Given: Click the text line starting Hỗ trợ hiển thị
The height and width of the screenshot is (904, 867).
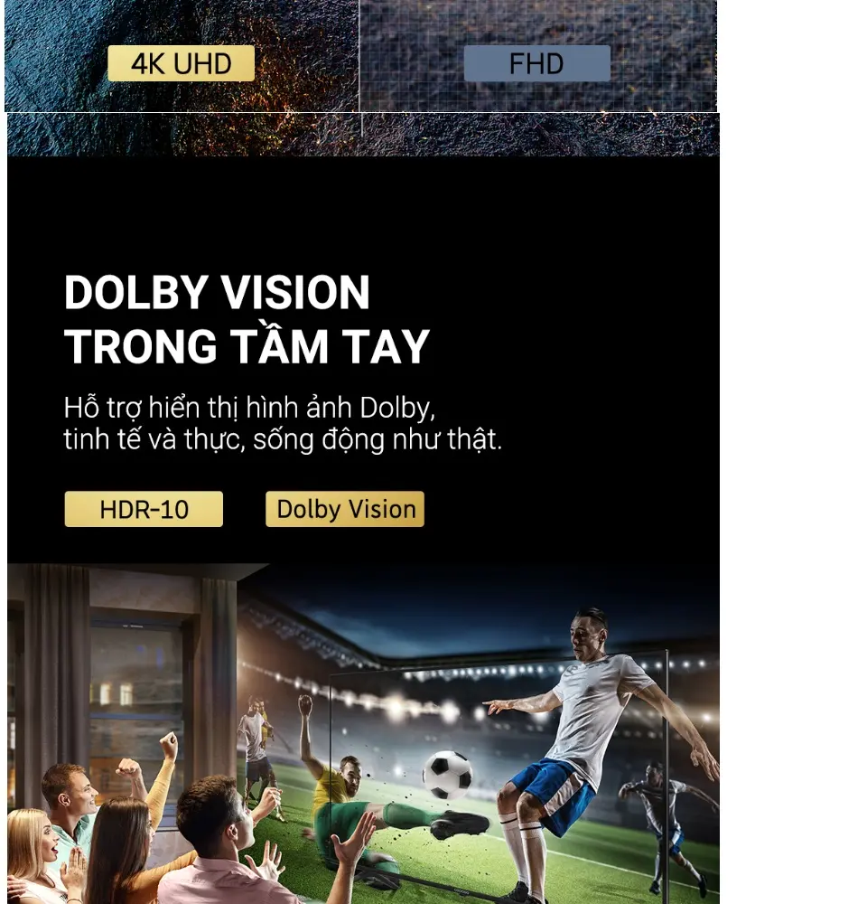Looking at the screenshot, I should click(249, 409).
